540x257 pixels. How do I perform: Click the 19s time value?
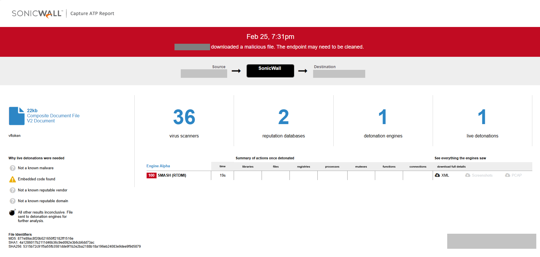pyautogui.click(x=223, y=175)
